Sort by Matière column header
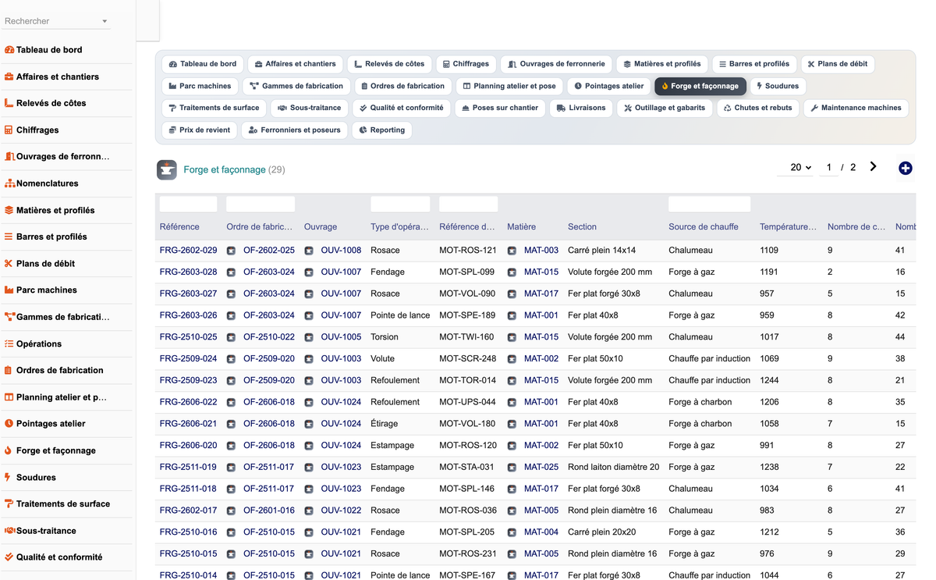936x580 pixels. pos(521,227)
